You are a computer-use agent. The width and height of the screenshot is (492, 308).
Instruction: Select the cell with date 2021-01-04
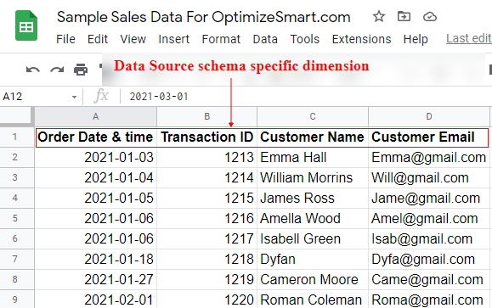coord(96,177)
